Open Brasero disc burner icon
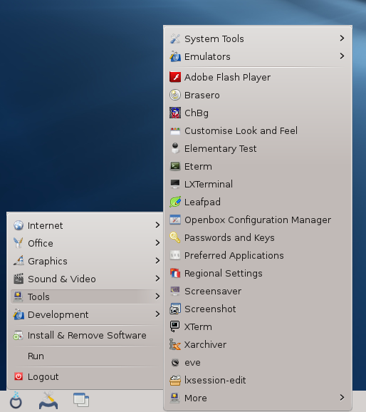The width and height of the screenshot is (366, 412). click(175, 95)
